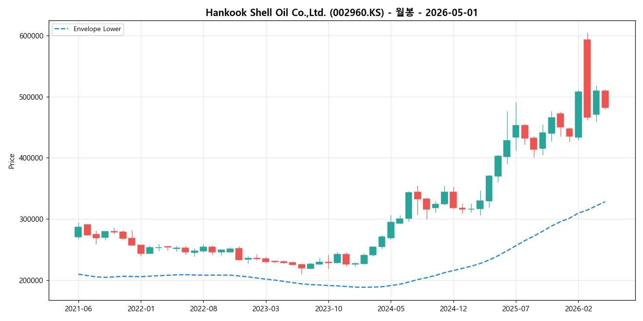Click the 2025-07 x-axis label
643x321 pixels.
click(x=516, y=309)
